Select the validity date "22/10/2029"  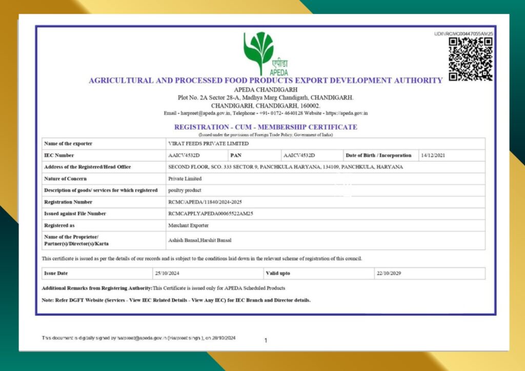[389, 273]
